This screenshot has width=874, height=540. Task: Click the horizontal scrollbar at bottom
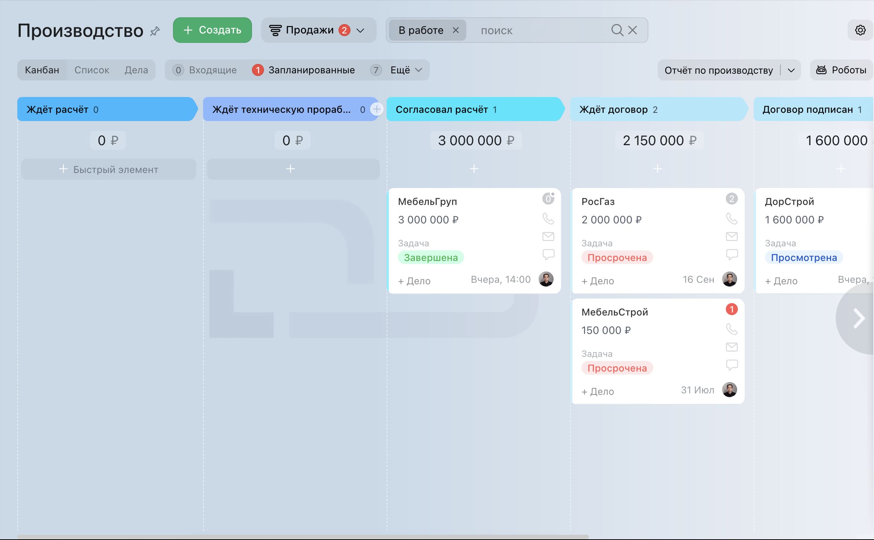tap(303, 537)
